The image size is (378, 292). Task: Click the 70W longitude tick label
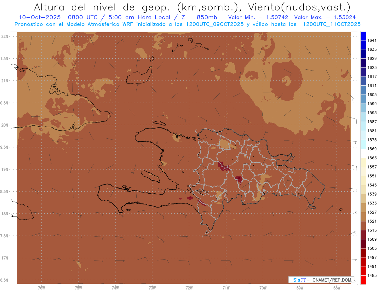pos(263,288)
